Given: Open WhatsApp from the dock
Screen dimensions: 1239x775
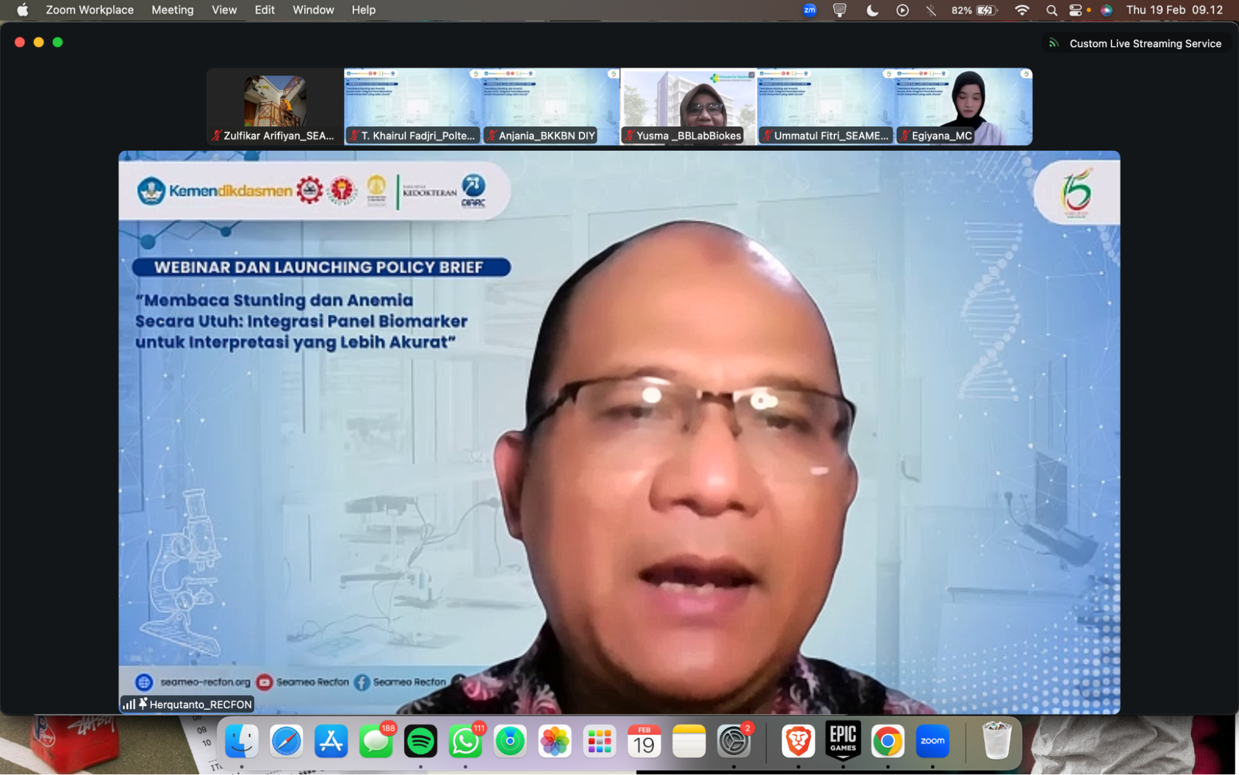Looking at the screenshot, I should coord(465,741).
